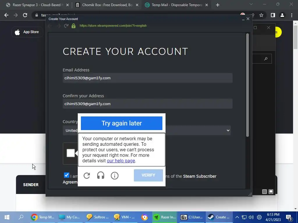Image resolution: width=298 pixels, height=223 pixels.
Task: Click the App Store badge
Action: 27,32
